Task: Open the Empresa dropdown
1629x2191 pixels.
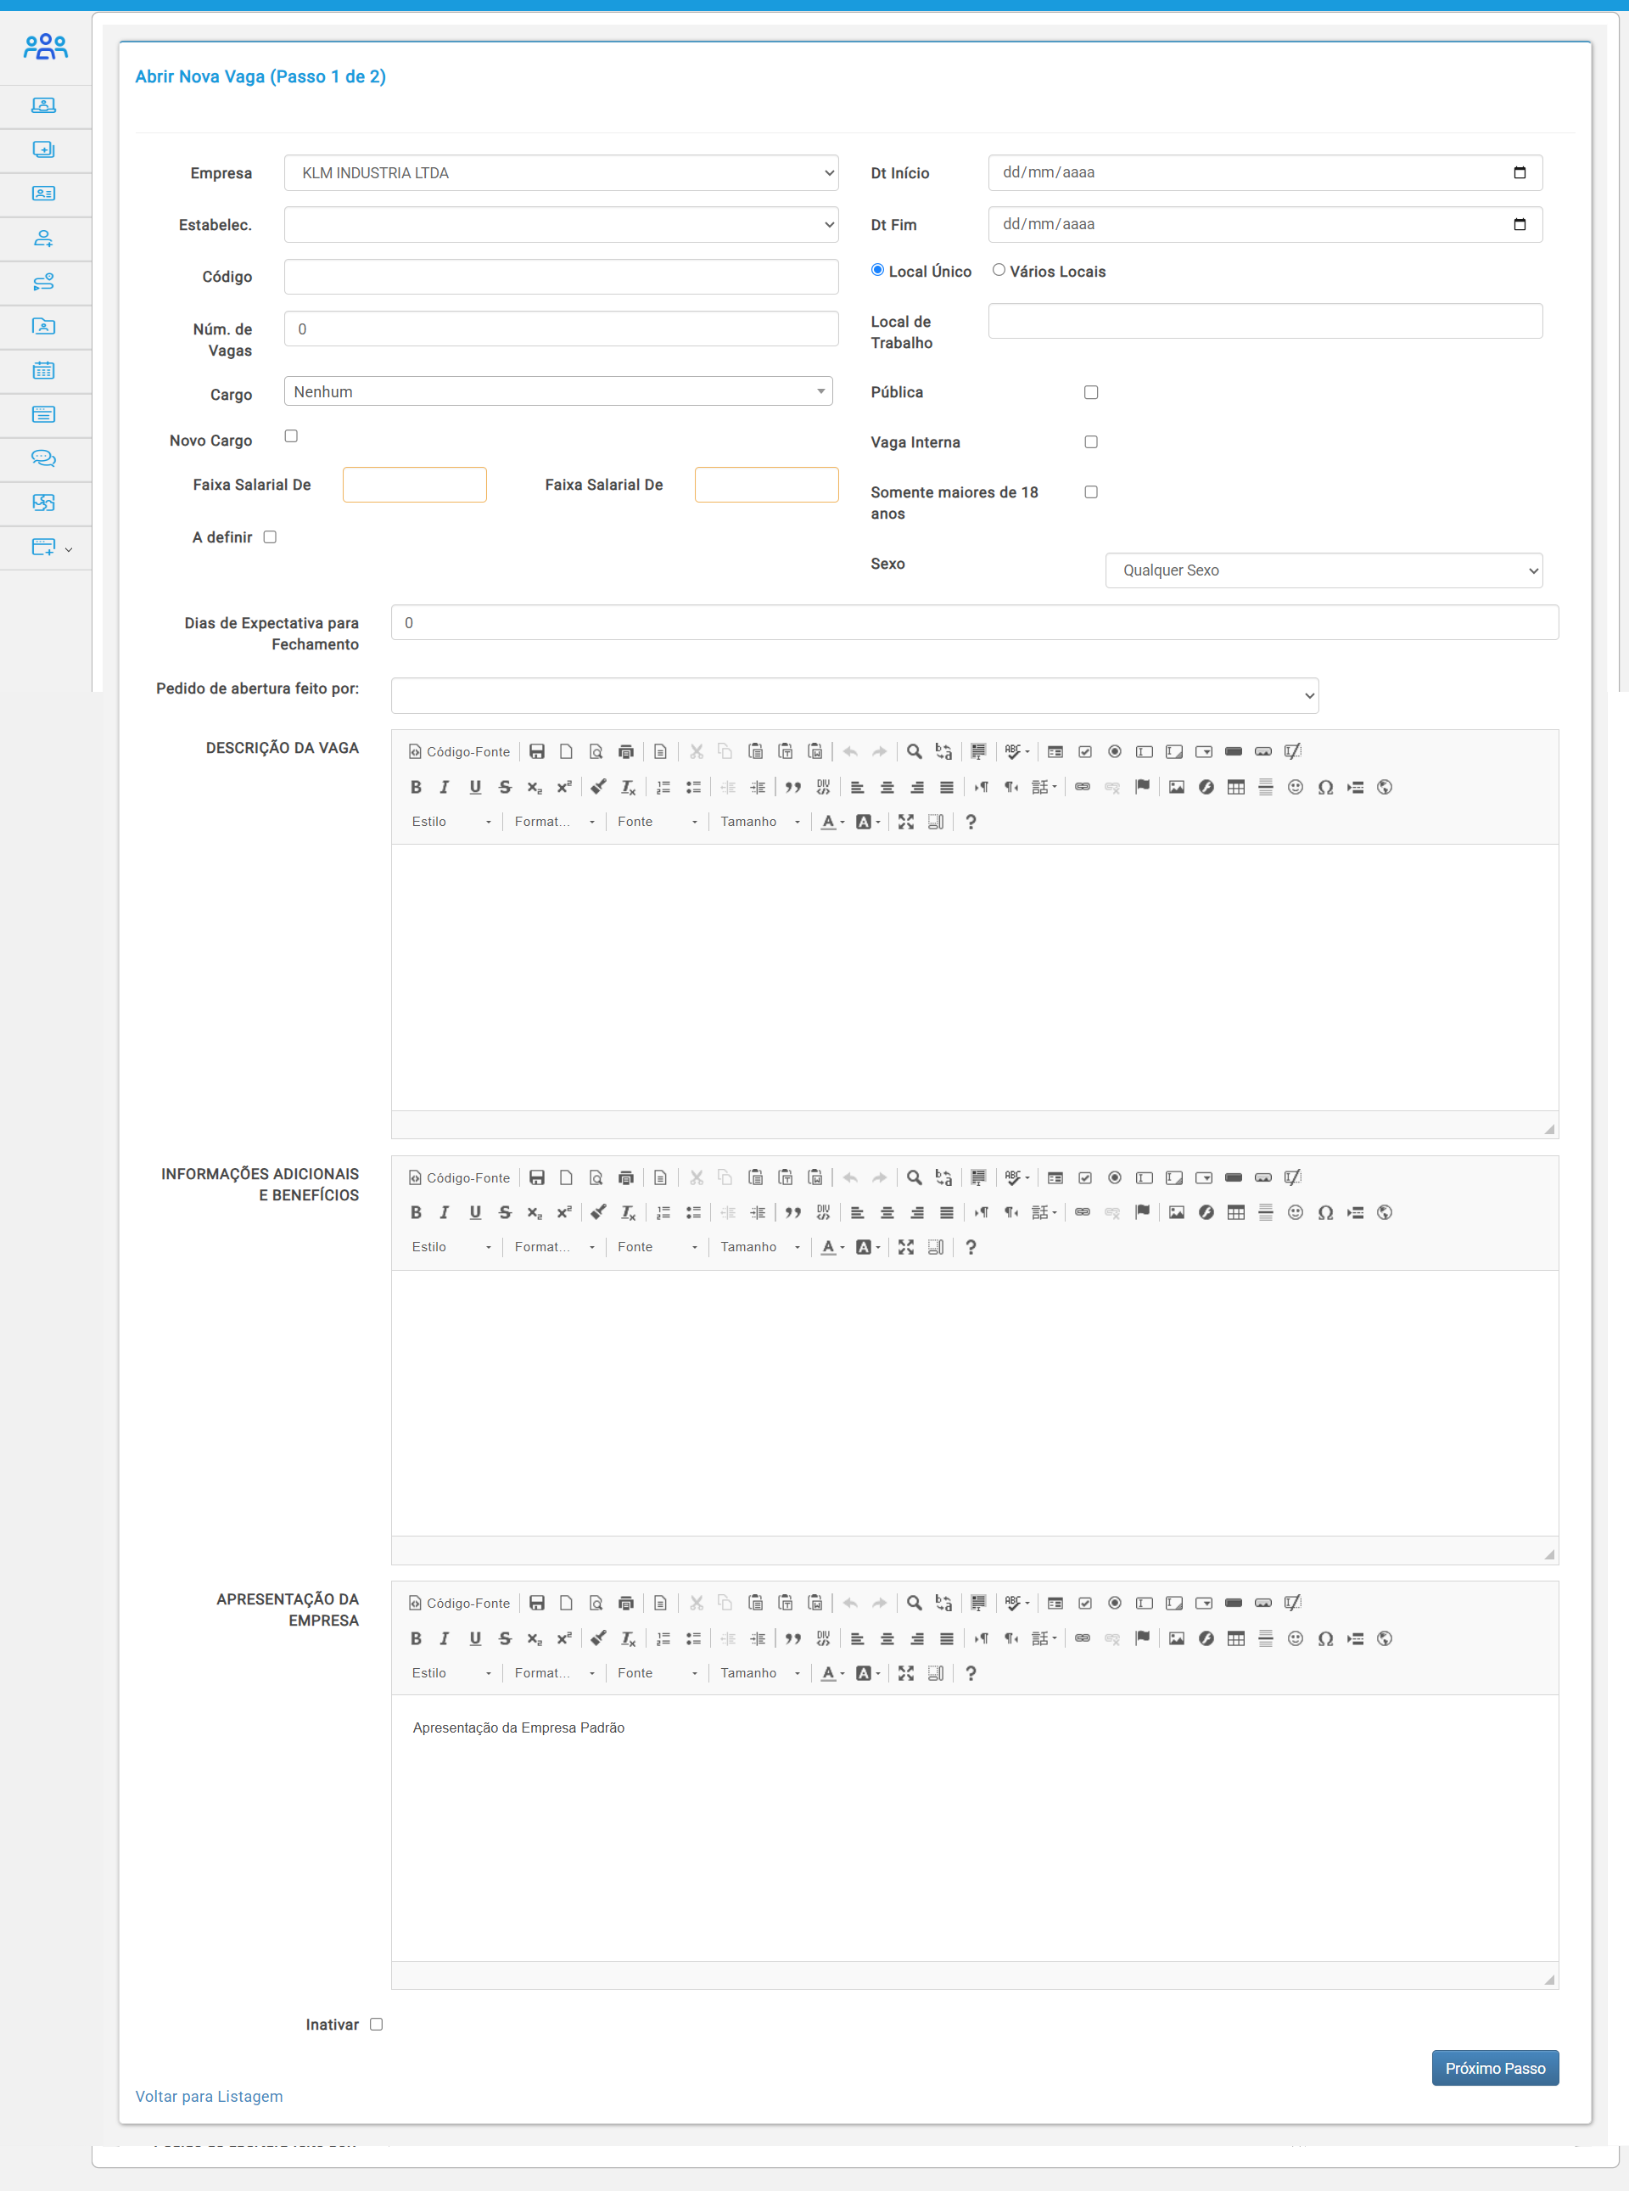Action: tap(561, 172)
